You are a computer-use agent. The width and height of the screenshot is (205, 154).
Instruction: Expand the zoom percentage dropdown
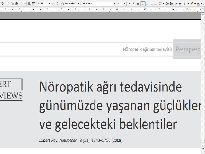tap(49, 4)
